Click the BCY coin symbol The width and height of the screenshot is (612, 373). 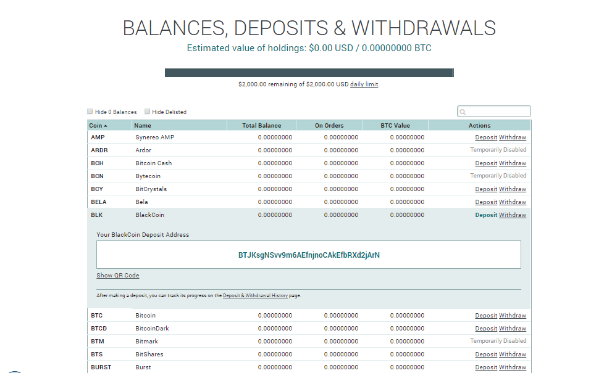[97, 189]
